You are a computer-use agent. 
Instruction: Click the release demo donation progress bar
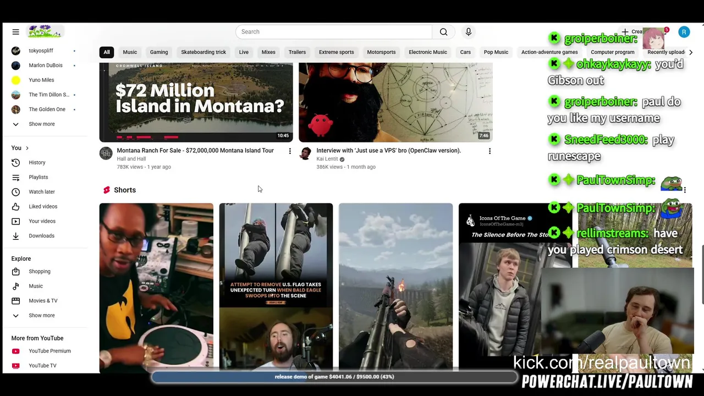tap(334, 377)
